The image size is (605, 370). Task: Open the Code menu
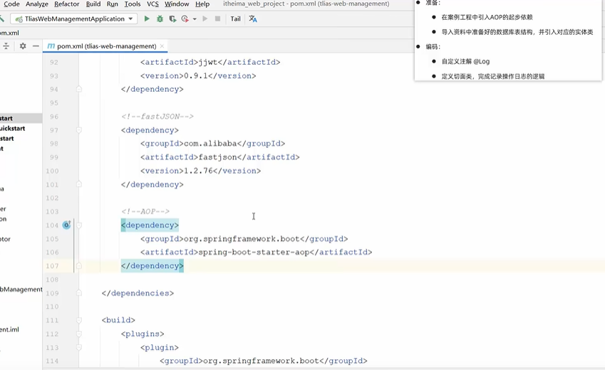[11, 4]
